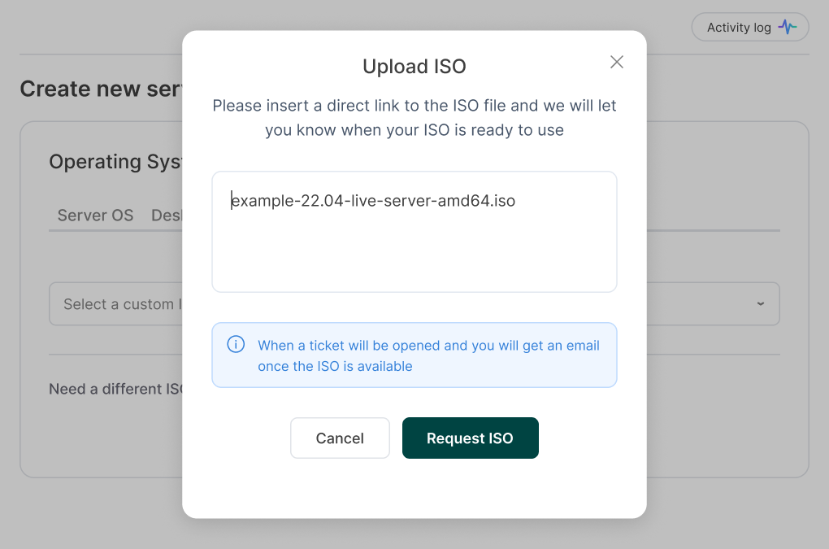Click the info icon in the blue notice

pyautogui.click(x=236, y=344)
